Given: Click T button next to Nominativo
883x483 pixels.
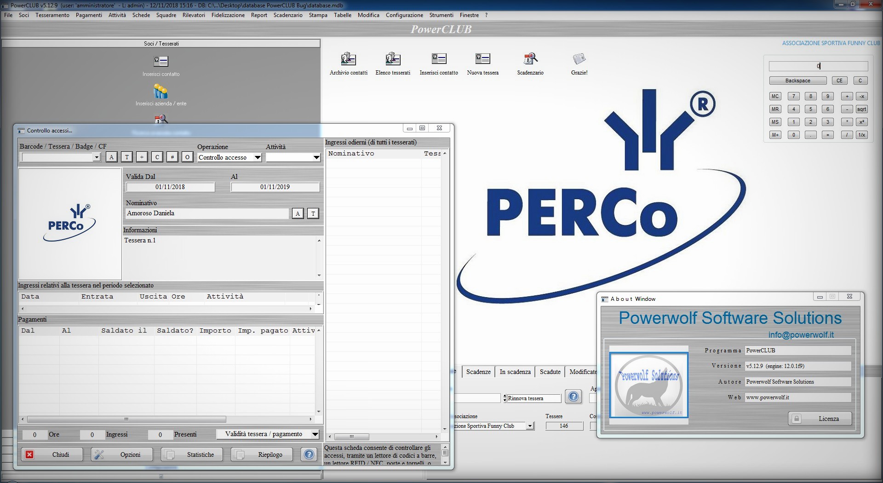Looking at the screenshot, I should pyautogui.click(x=313, y=213).
